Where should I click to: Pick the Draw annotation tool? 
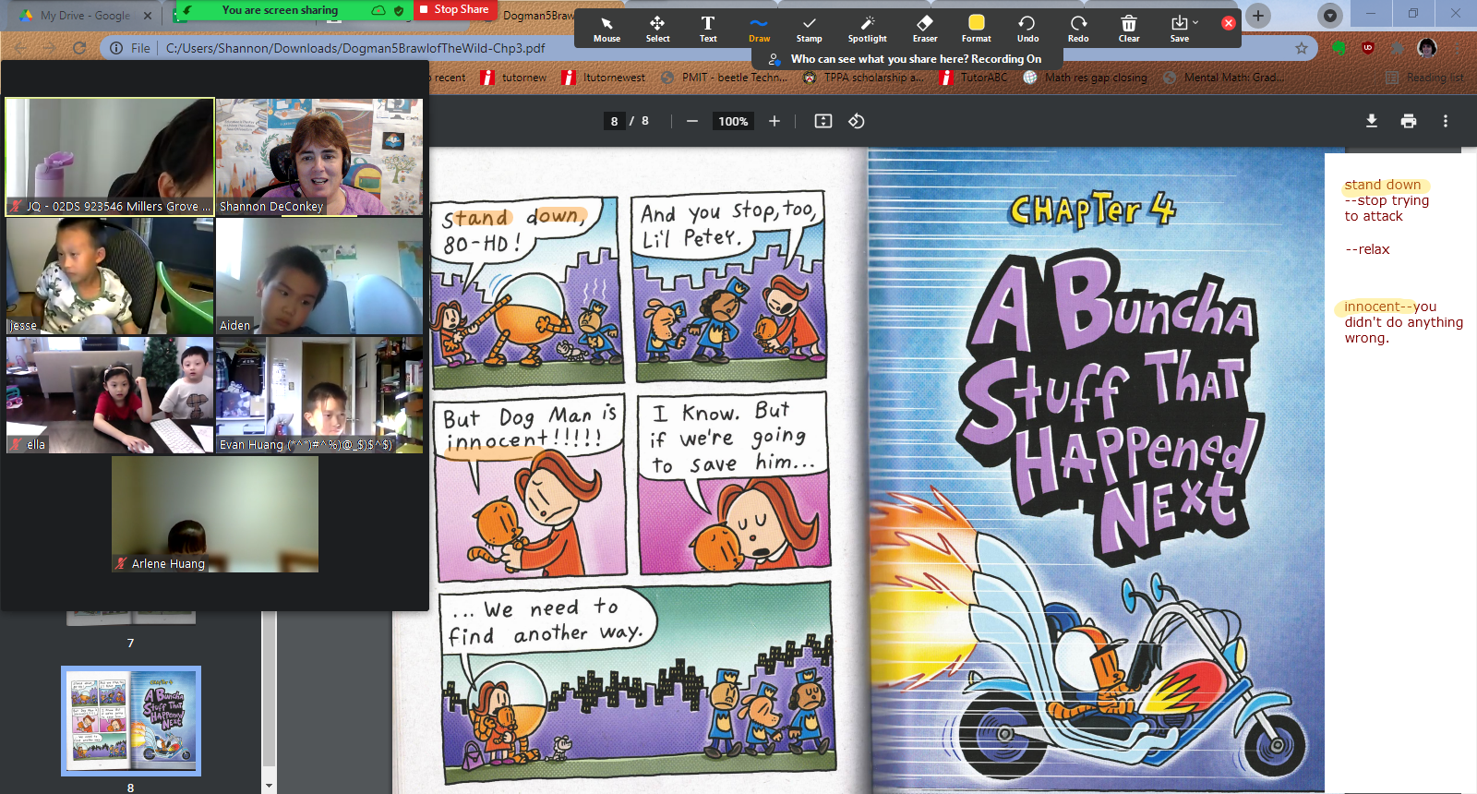pyautogui.click(x=759, y=29)
